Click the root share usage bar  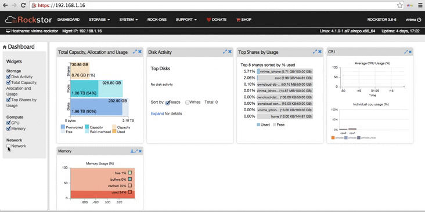coord(285,78)
